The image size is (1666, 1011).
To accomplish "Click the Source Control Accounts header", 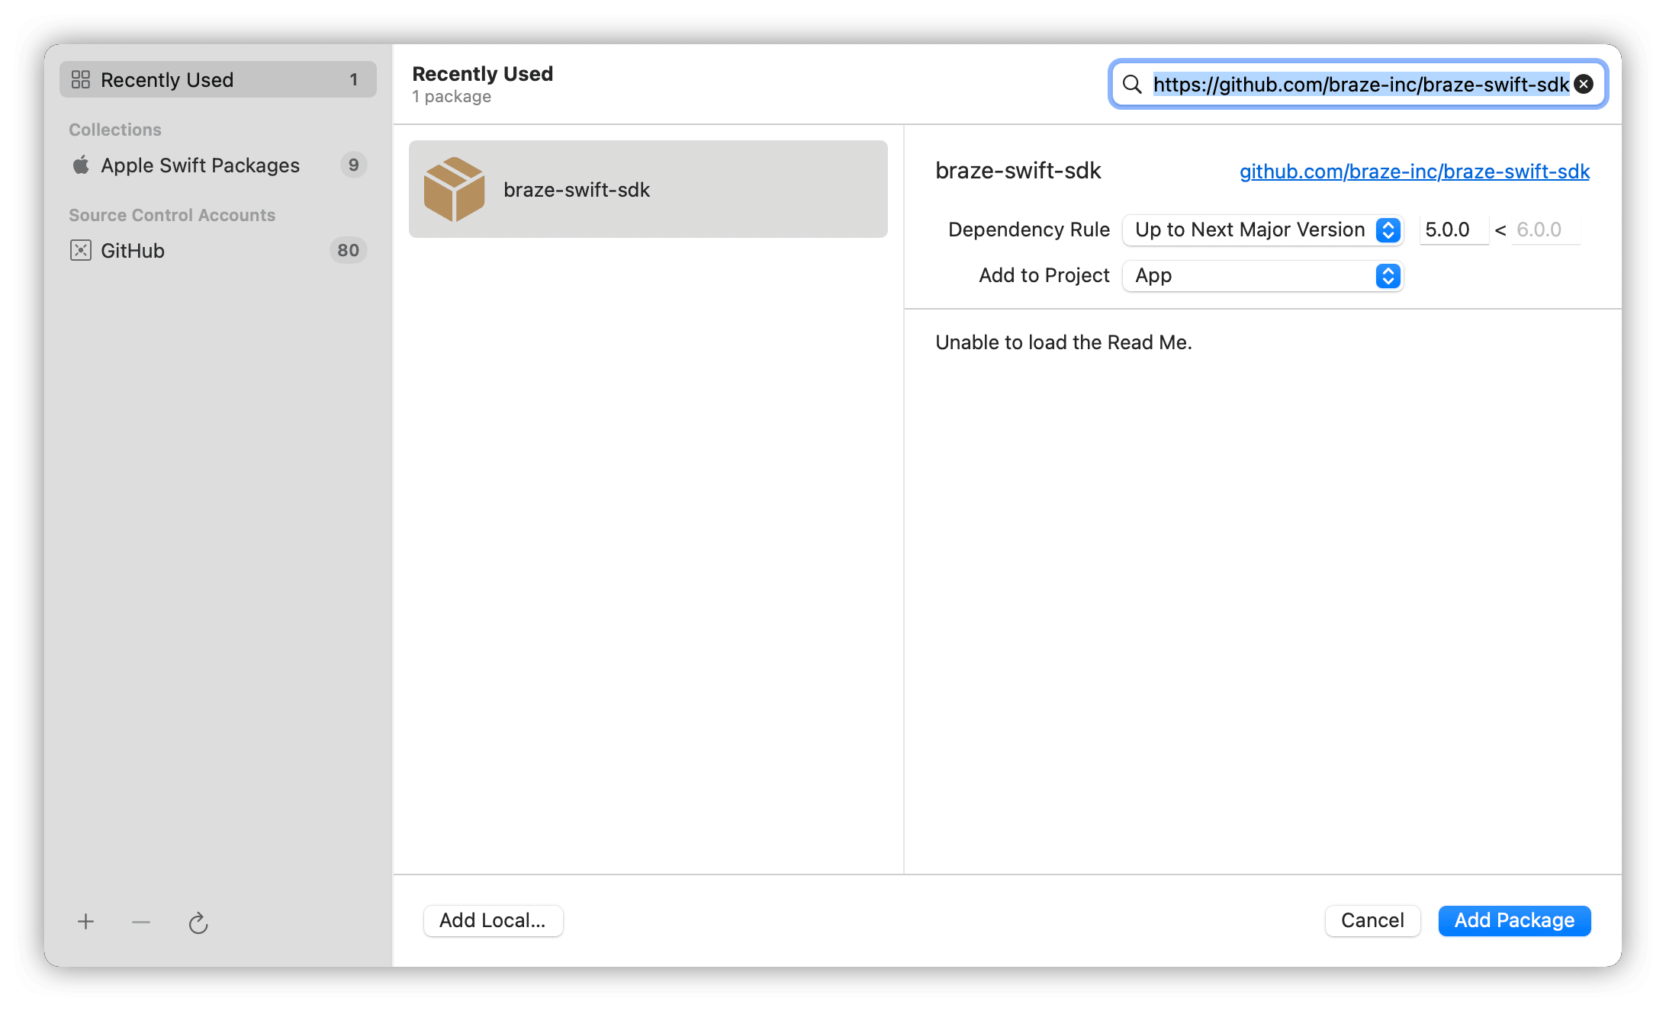I will pos(172,215).
